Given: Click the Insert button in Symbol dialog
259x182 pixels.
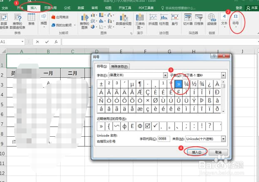Looking at the screenshot, I should [196, 152].
